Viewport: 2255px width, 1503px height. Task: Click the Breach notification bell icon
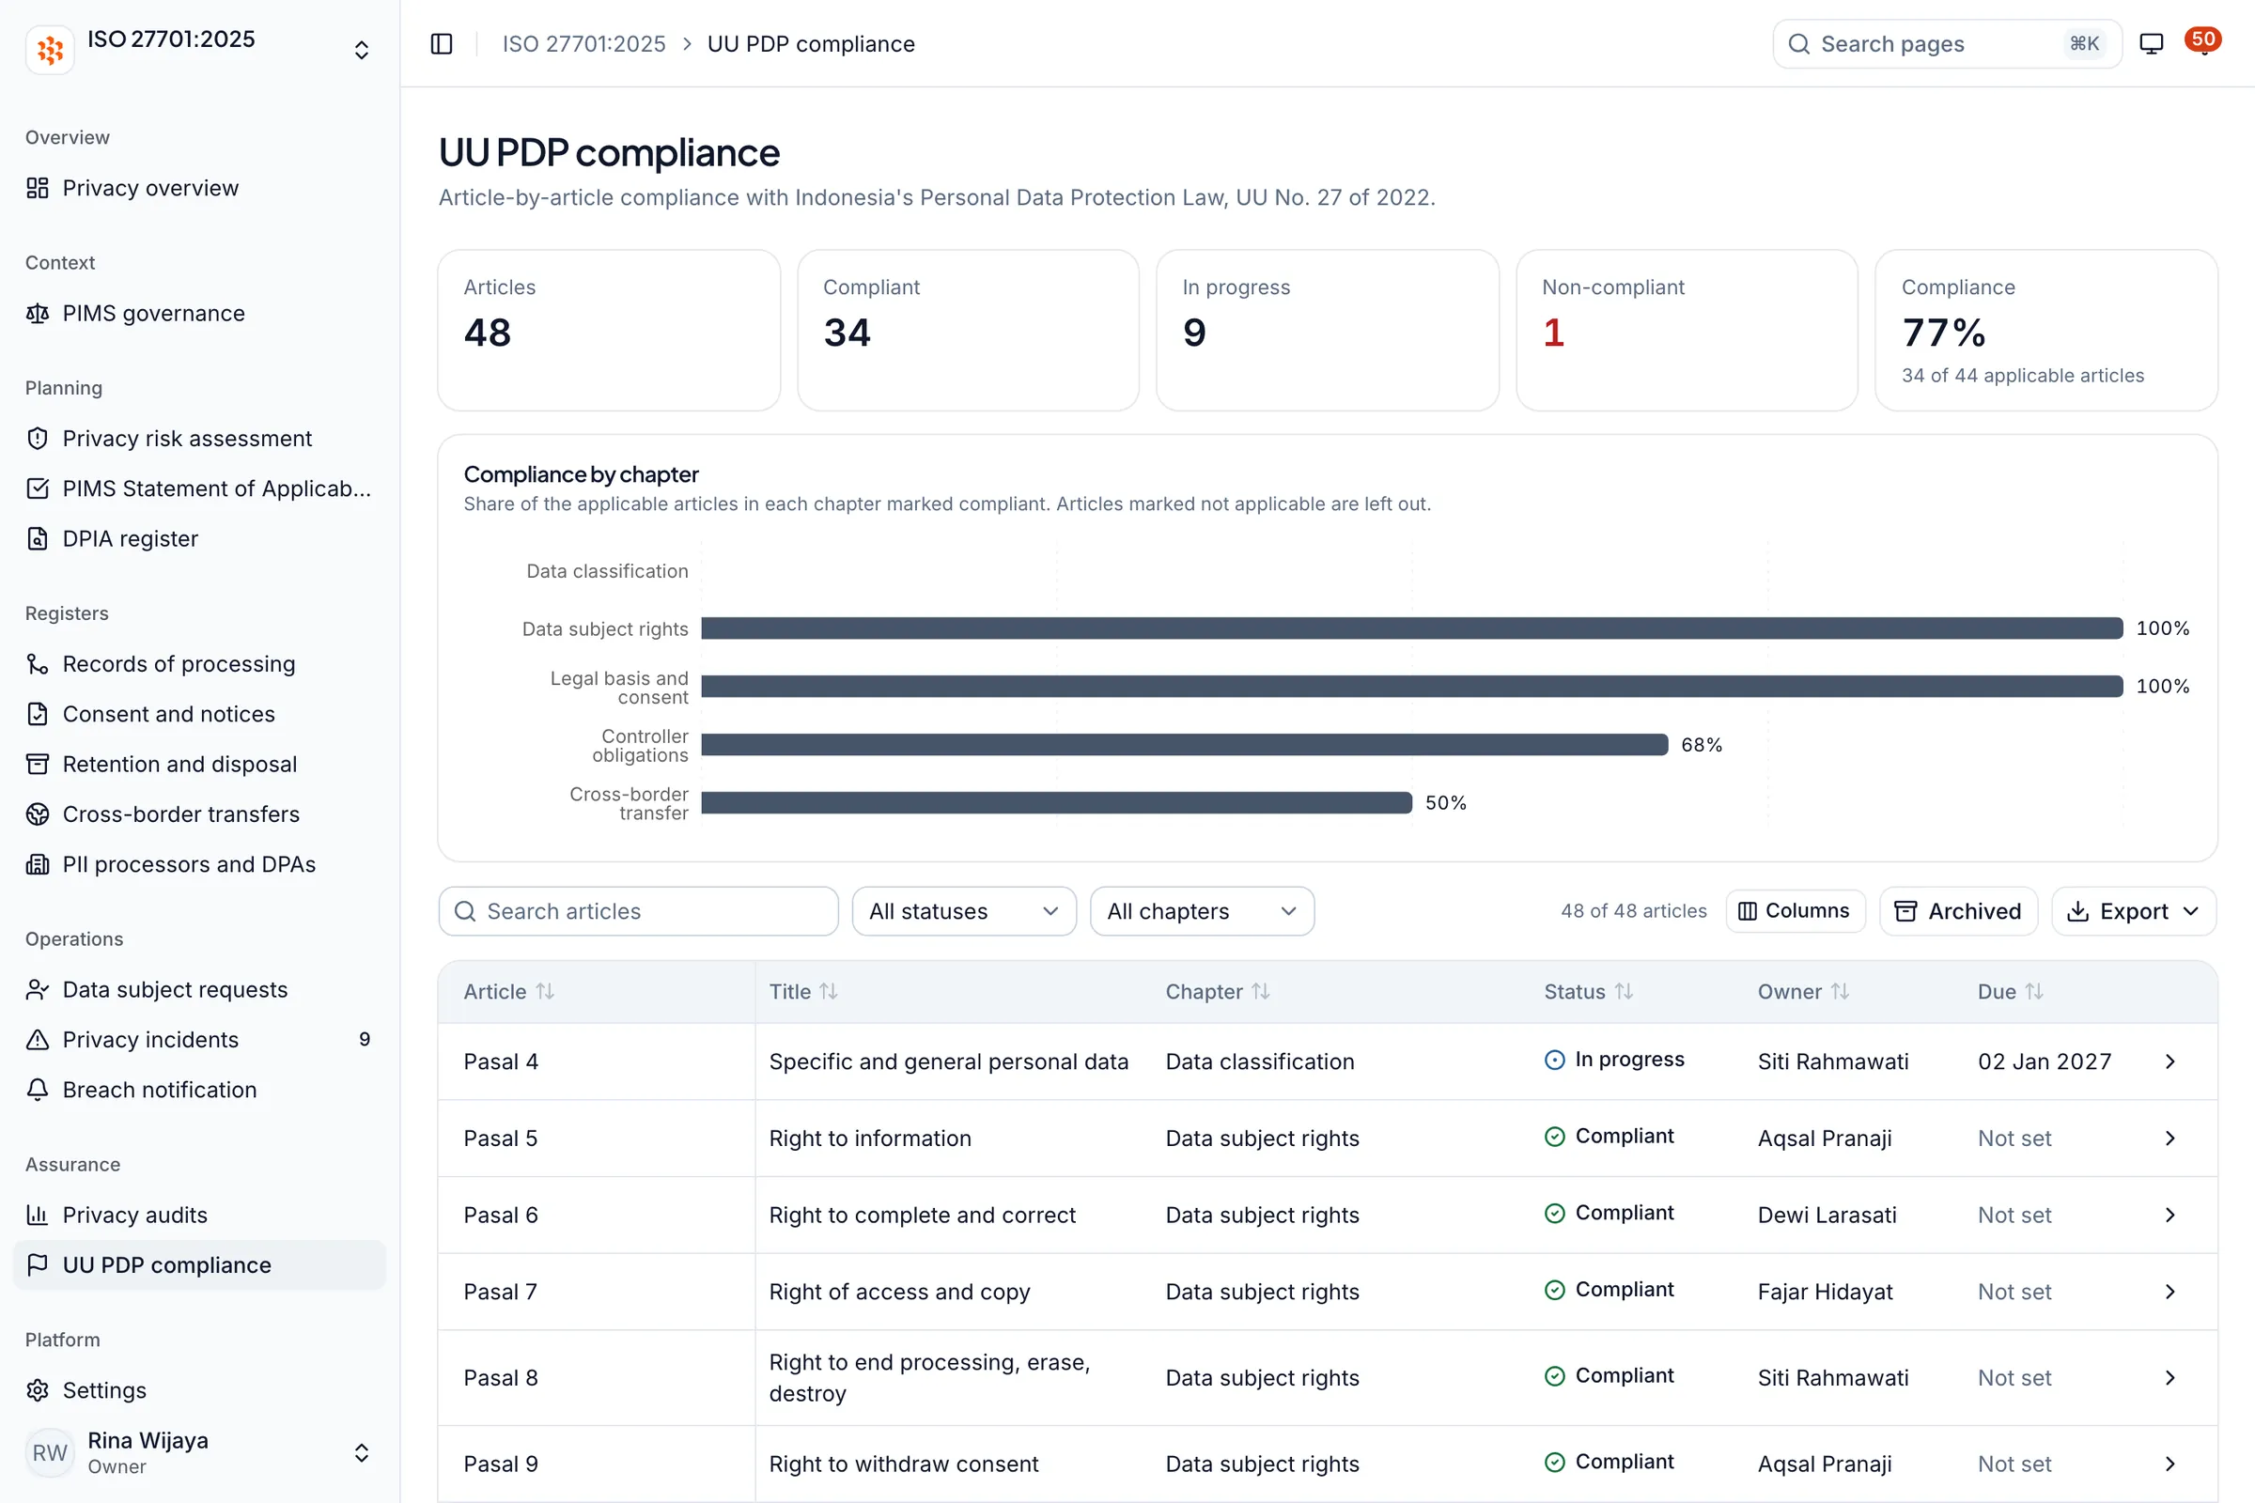click(x=38, y=1090)
